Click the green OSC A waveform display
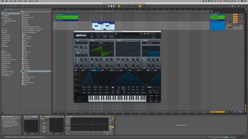Image resolution: width=248 pixels, height=139 pixels. pos(102,51)
